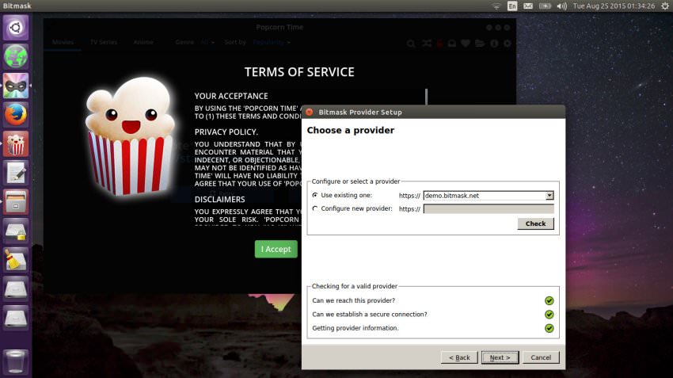Launch Firefox from the dock
The image size is (673, 378).
(x=16, y=114)
